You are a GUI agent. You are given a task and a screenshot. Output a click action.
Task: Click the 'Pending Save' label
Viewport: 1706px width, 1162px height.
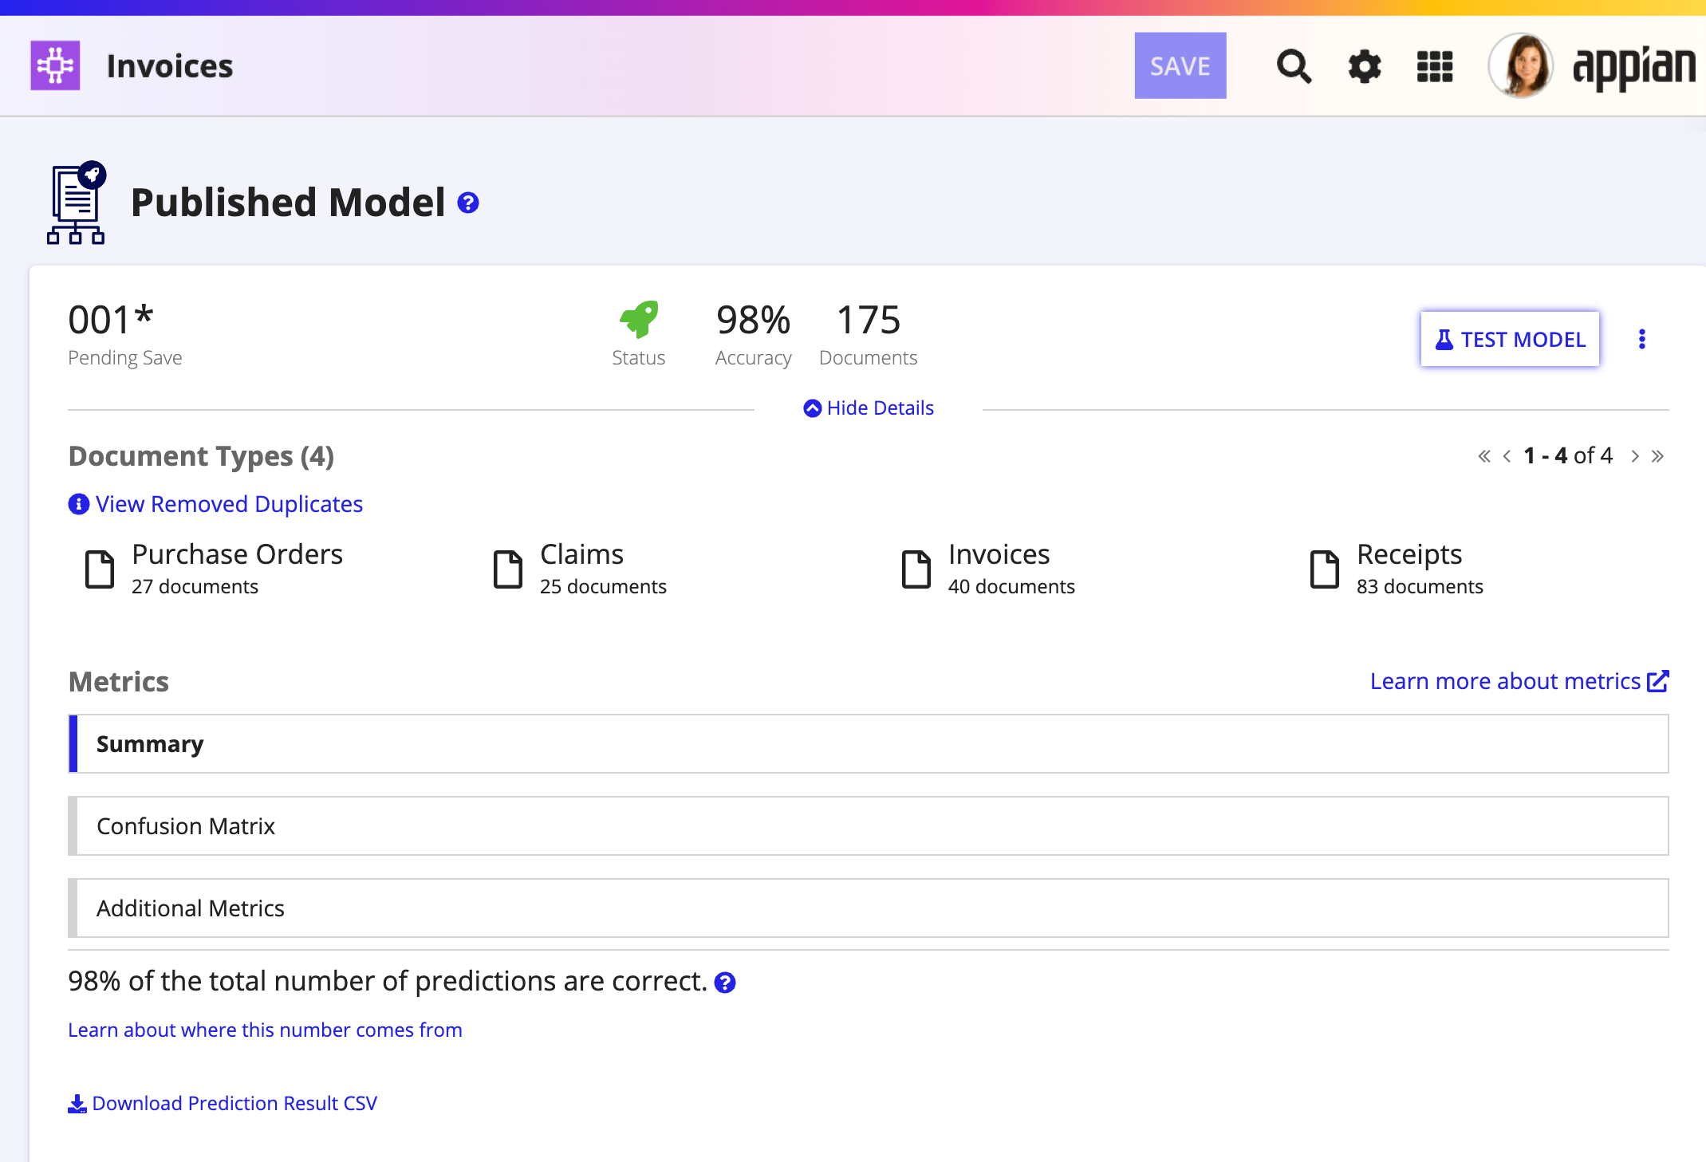point(125,357)
